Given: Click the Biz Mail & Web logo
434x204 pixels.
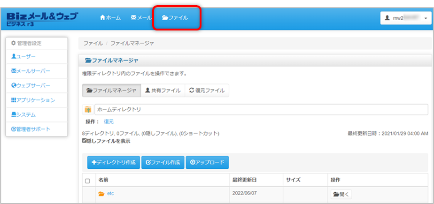Looking at the screenshot, I should [42, 19].
